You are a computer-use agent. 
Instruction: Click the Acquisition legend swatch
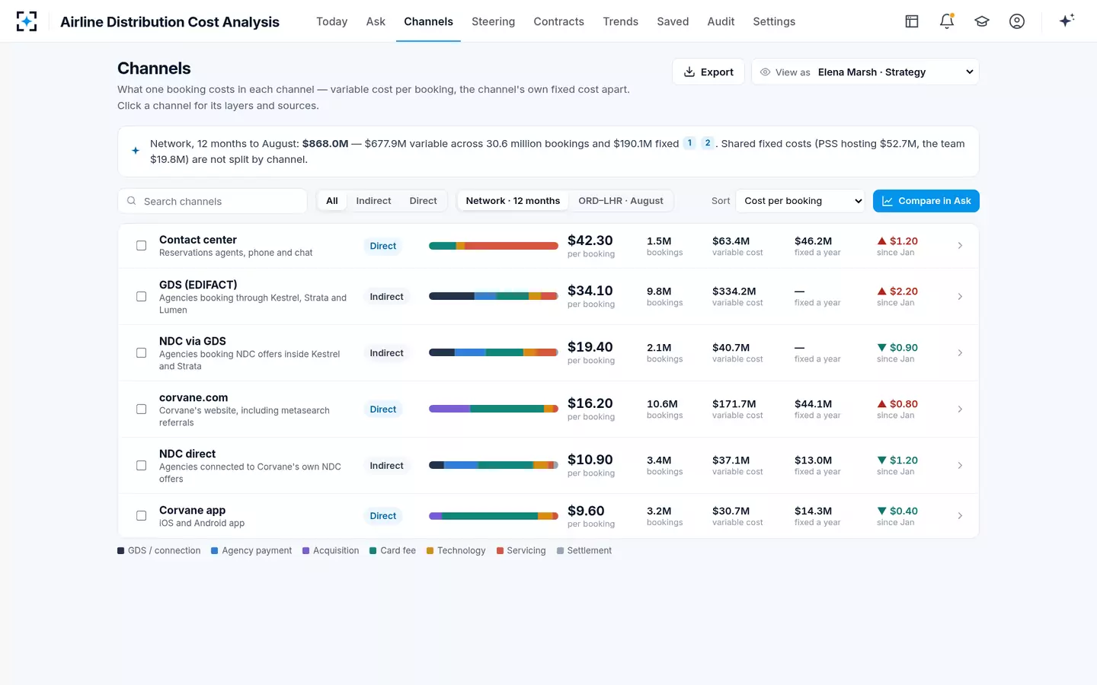click(x=306, y=551)
